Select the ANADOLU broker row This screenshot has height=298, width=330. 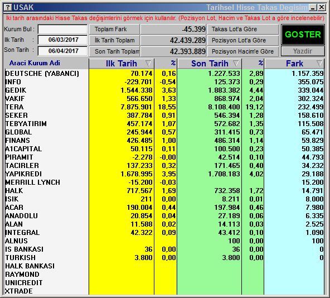(164, 215)
